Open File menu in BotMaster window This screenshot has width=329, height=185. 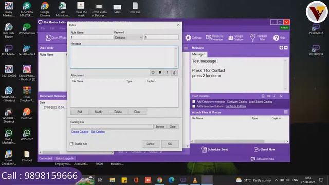(43, 28)
